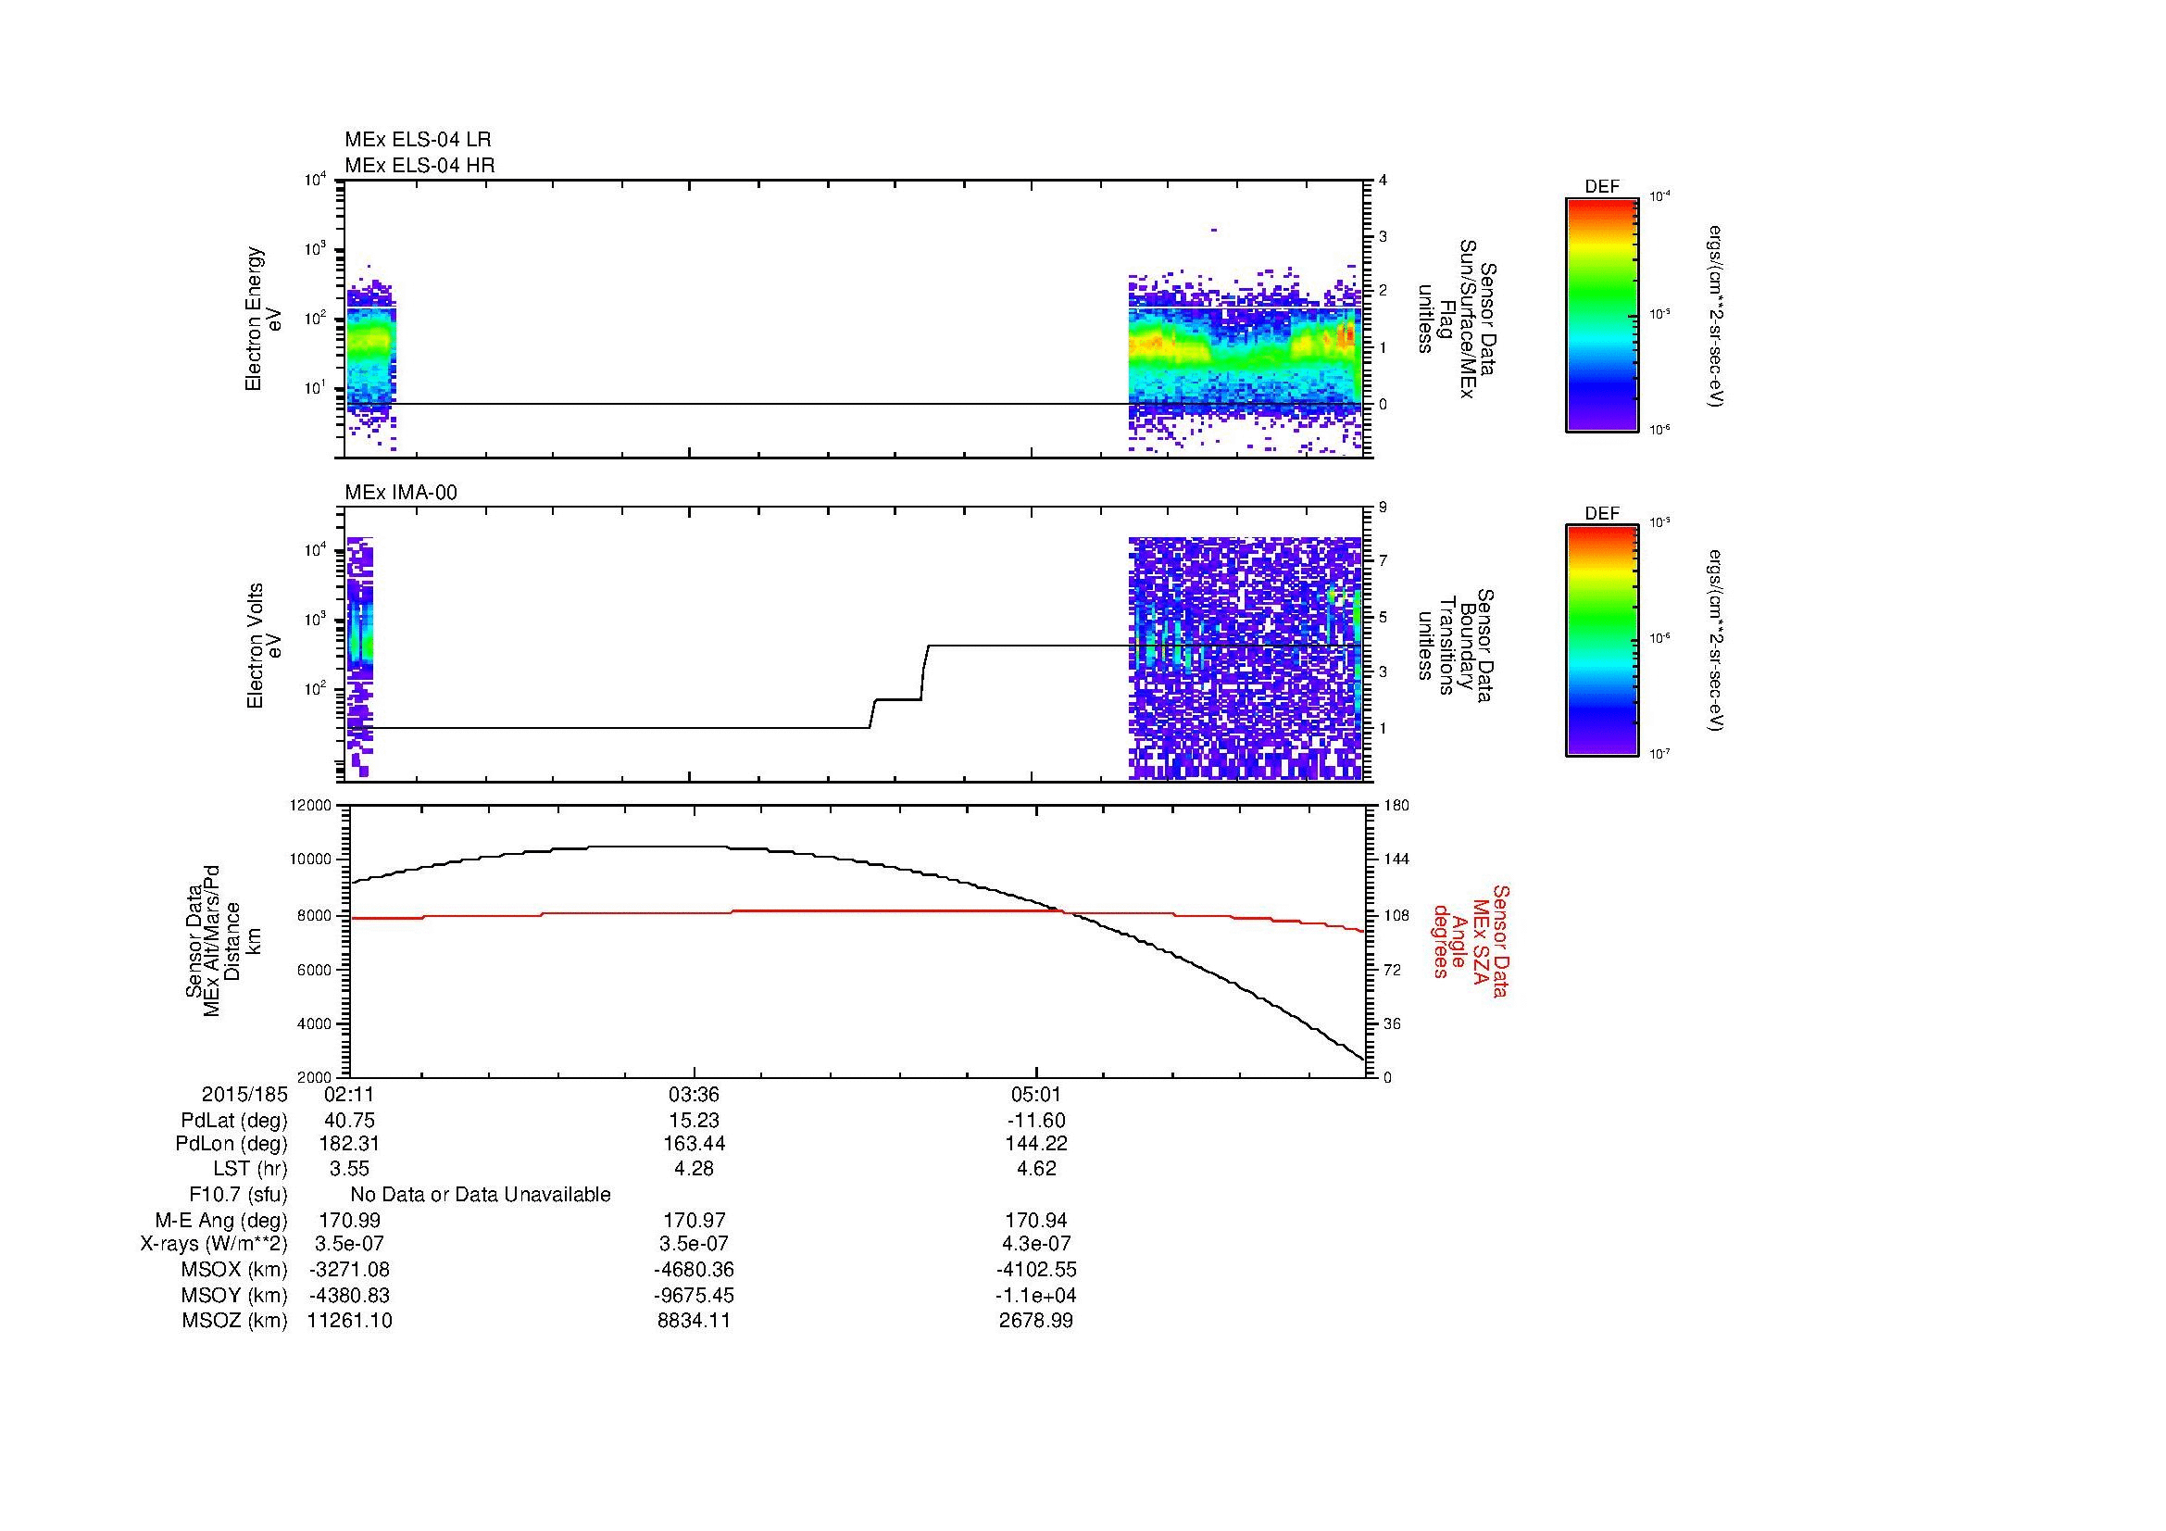Click the LST value '4.62'
Image resolution: width=2166 pixels, height=1531 pixels.
click(1037, 1169)
